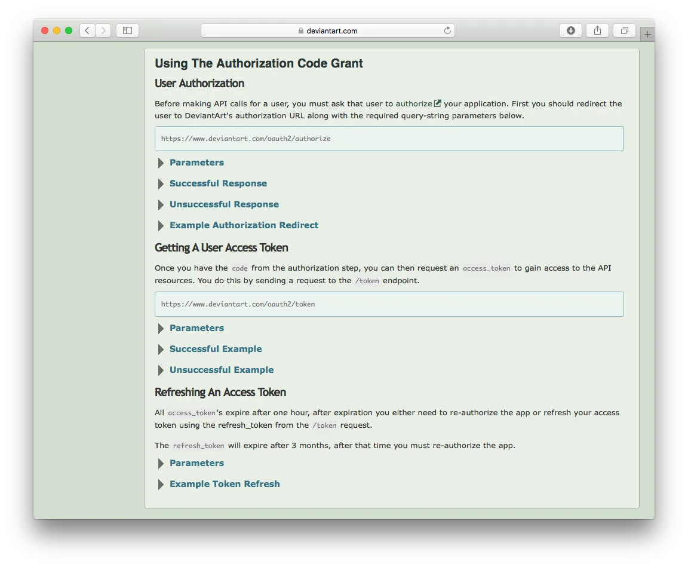
Task: Go back to the previous page
Action: [x=87, y=30]
